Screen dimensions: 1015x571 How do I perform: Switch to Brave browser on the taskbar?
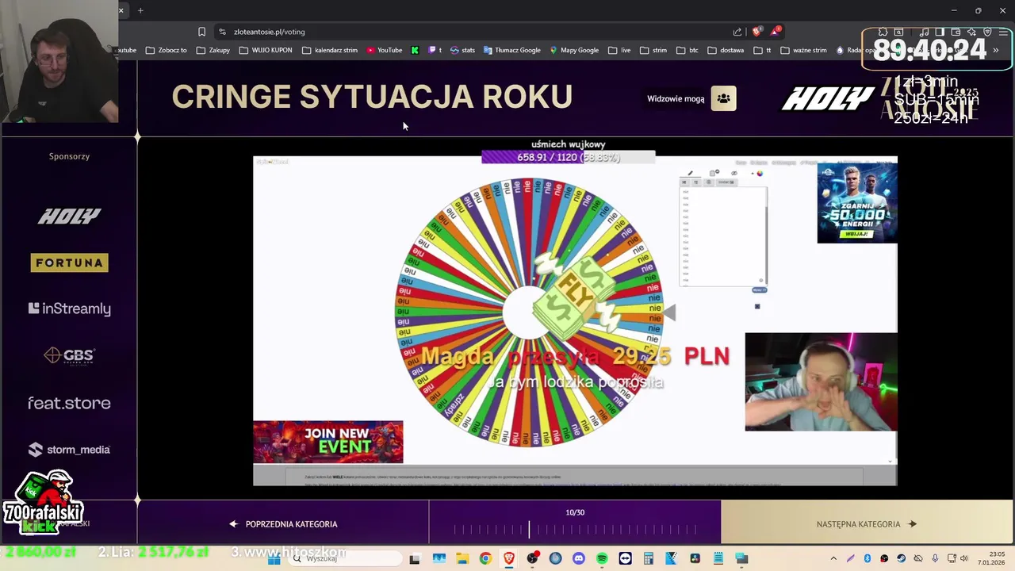coord(509,558)
